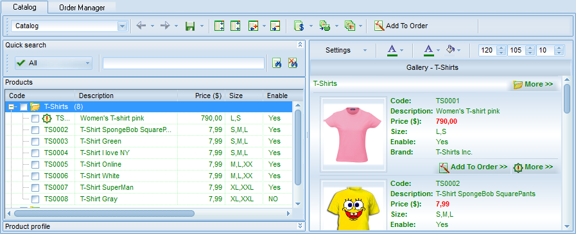The height and width of the screenshot is (234, 576).
Task: Check the TS0004 product checkbox
Action: (35, 153)
